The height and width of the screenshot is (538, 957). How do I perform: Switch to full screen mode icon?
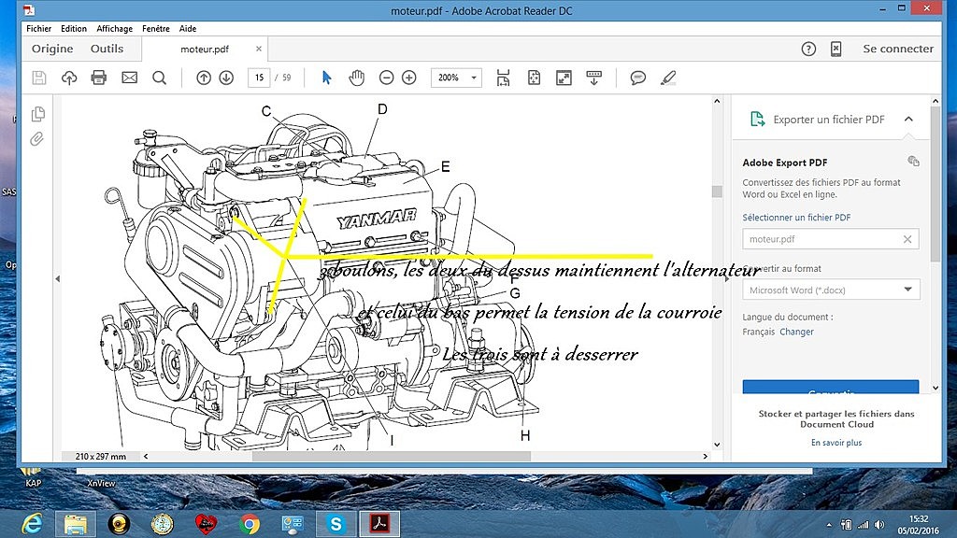click(564, 78)
